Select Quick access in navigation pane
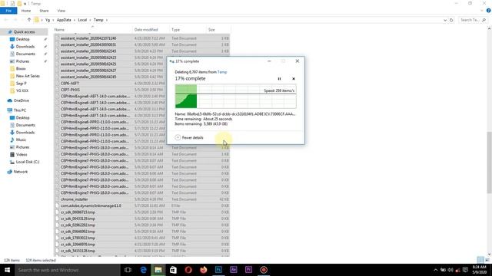Viewport: 492px width, 276px height. 24,32
